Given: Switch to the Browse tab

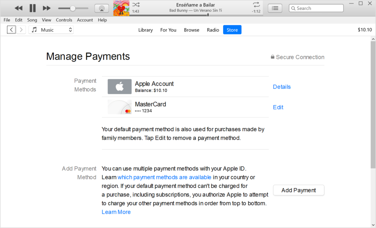Looking at the screenshot, I should 191,30.
